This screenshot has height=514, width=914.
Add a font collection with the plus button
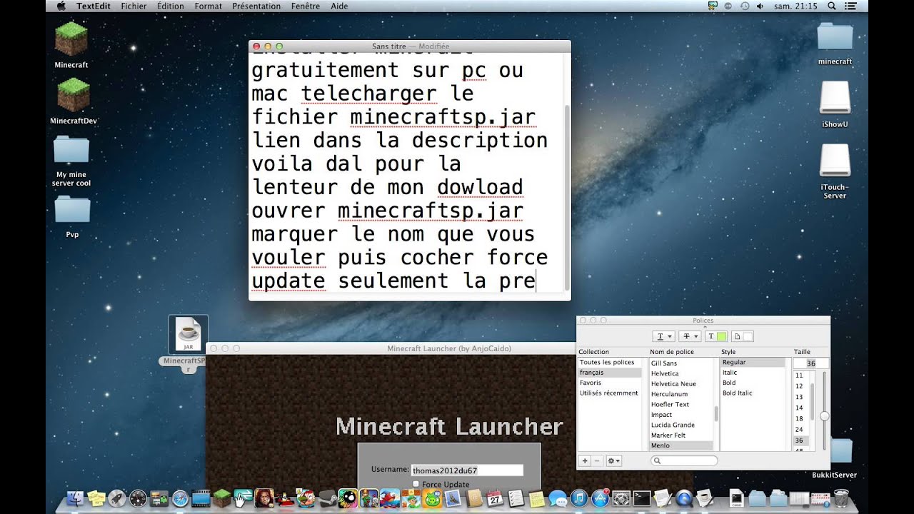(585, 461)
